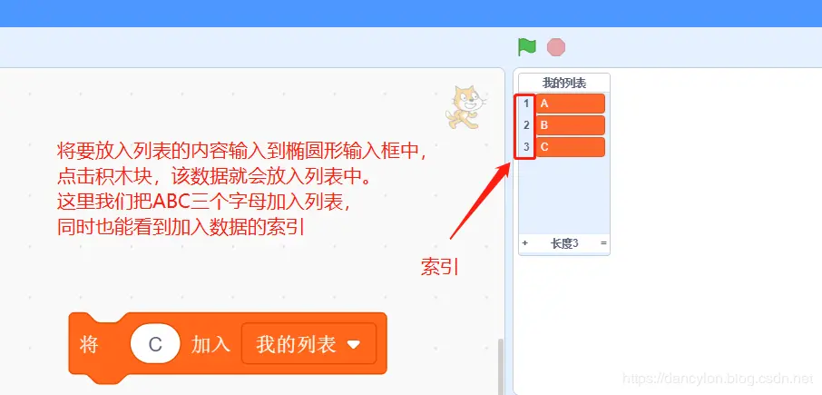Click index number 1 in the list
This screenshot has height=395, width=822.
(526, 104)
